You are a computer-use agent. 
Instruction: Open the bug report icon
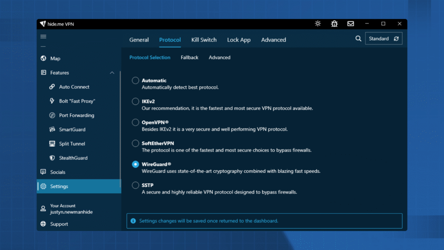(x=334, y=24)
